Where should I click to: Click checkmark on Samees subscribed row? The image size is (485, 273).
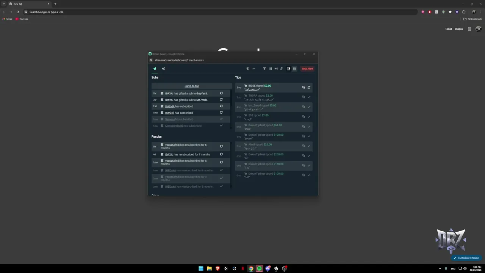pos(221,119)
